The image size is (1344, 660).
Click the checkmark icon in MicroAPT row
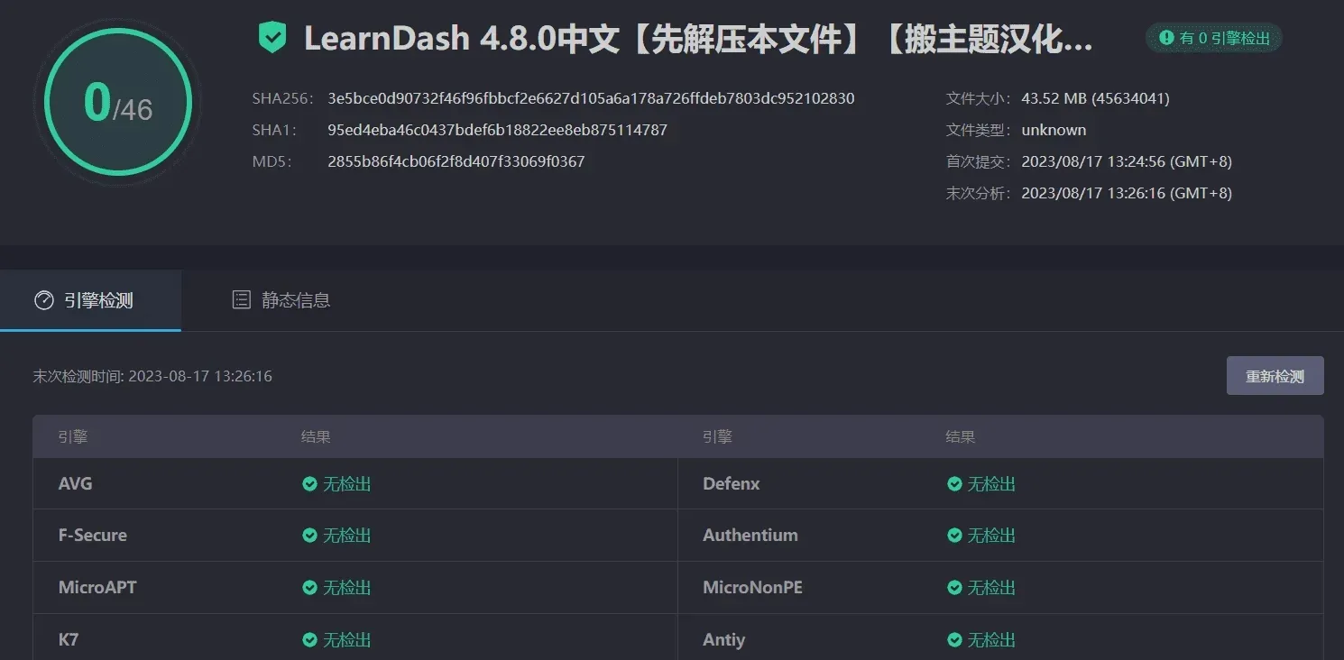tap(309, 588)
